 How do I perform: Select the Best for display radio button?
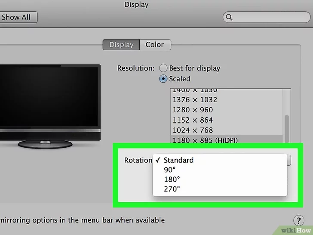163,68
